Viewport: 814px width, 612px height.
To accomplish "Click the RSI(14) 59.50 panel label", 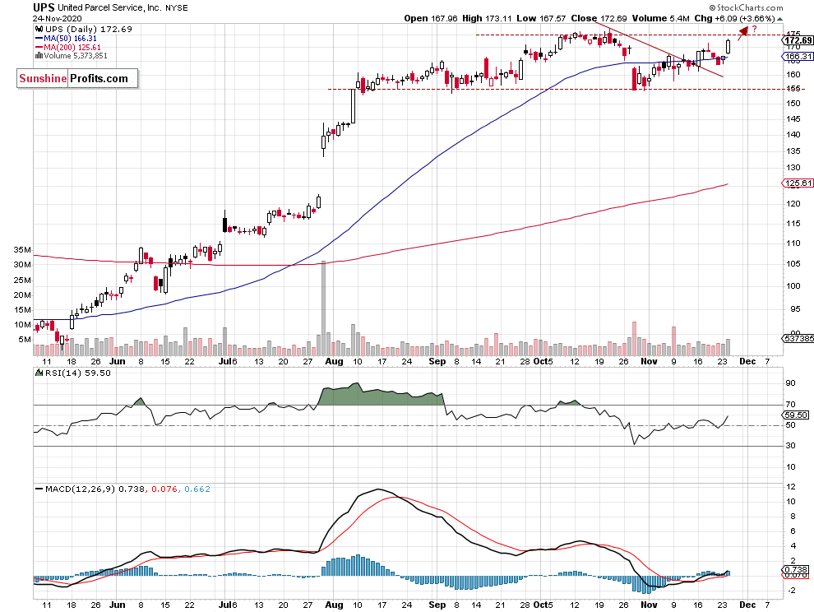I will (78, 373).
